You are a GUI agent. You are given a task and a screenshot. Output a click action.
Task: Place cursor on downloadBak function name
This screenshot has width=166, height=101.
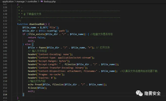click(37, 24)
